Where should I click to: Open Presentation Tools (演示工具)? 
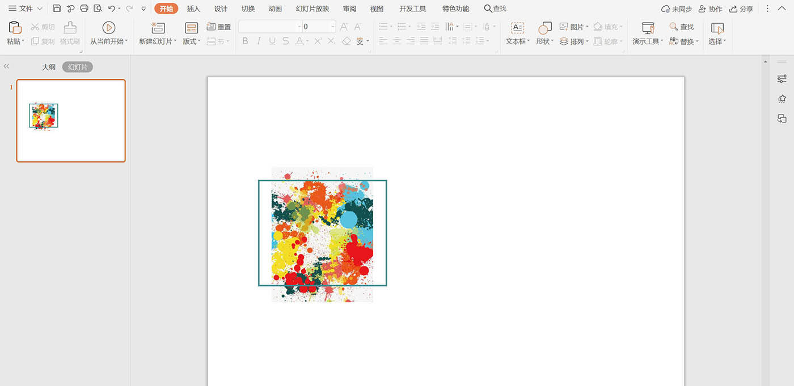pos(648,33)
